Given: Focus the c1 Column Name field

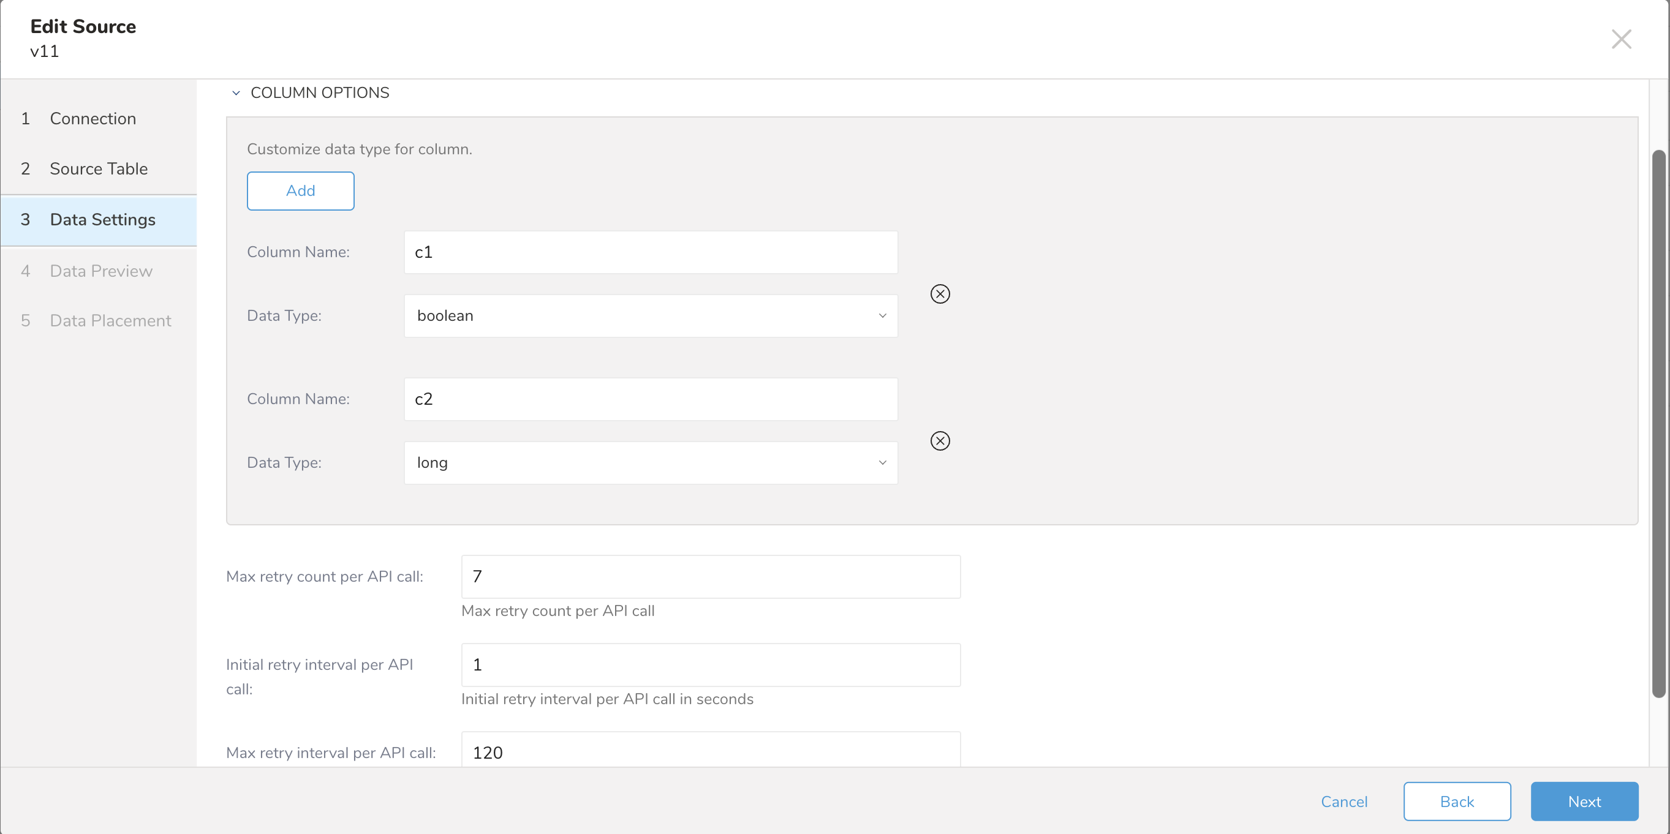Looking at the screenshot, I should [650, 252].
